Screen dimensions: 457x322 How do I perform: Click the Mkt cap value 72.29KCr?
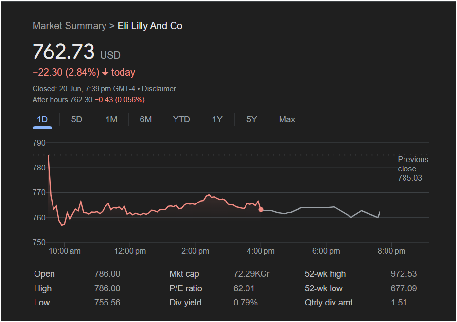[251, 274]
